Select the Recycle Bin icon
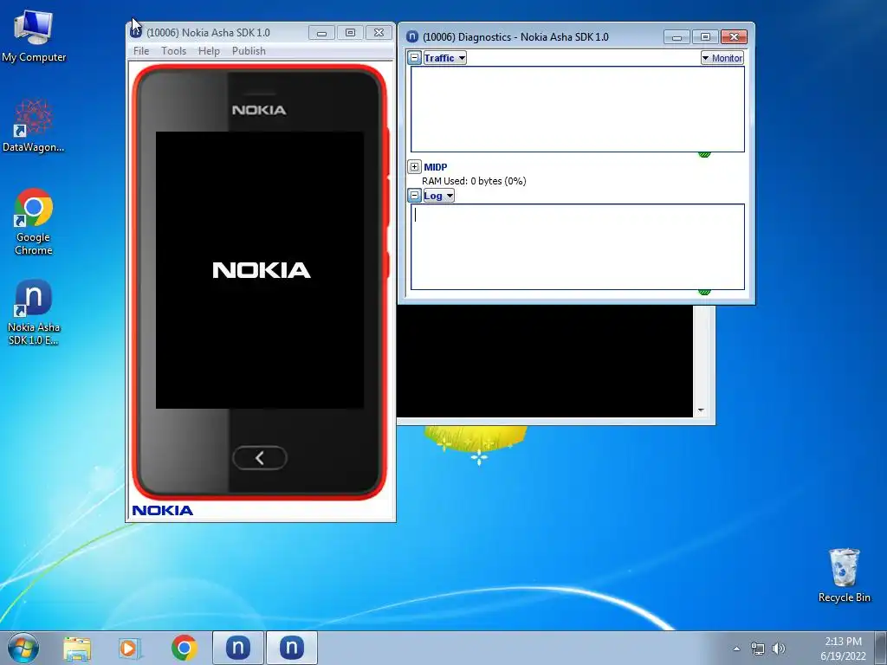887x665 pixels. [844, 575]
